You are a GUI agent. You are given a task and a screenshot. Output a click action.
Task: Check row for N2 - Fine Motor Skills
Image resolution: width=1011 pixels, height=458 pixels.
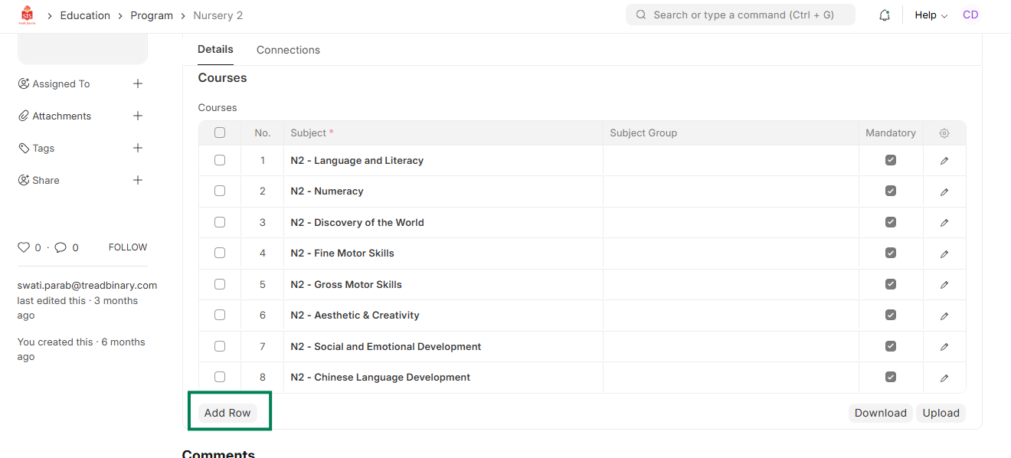[x=220, y=253]
